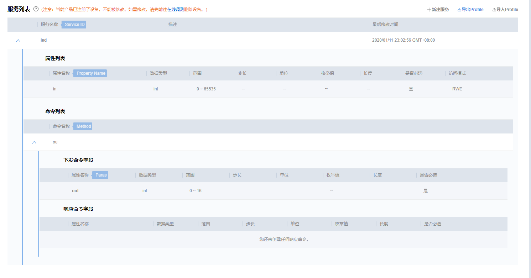The width and height of the screenshot is (531, 278).
Task: Click the 服务列表 page title
Action: pyautogui.click(x=19, y=9)
